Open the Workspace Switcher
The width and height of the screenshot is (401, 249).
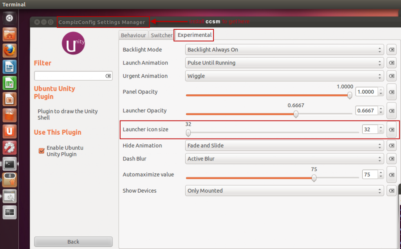pos(9,212)
